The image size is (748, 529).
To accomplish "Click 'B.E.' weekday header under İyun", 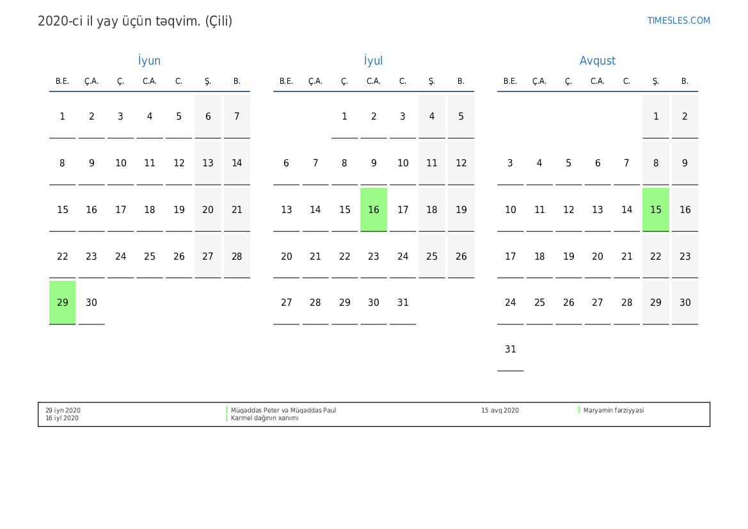I will coord(63,81).
